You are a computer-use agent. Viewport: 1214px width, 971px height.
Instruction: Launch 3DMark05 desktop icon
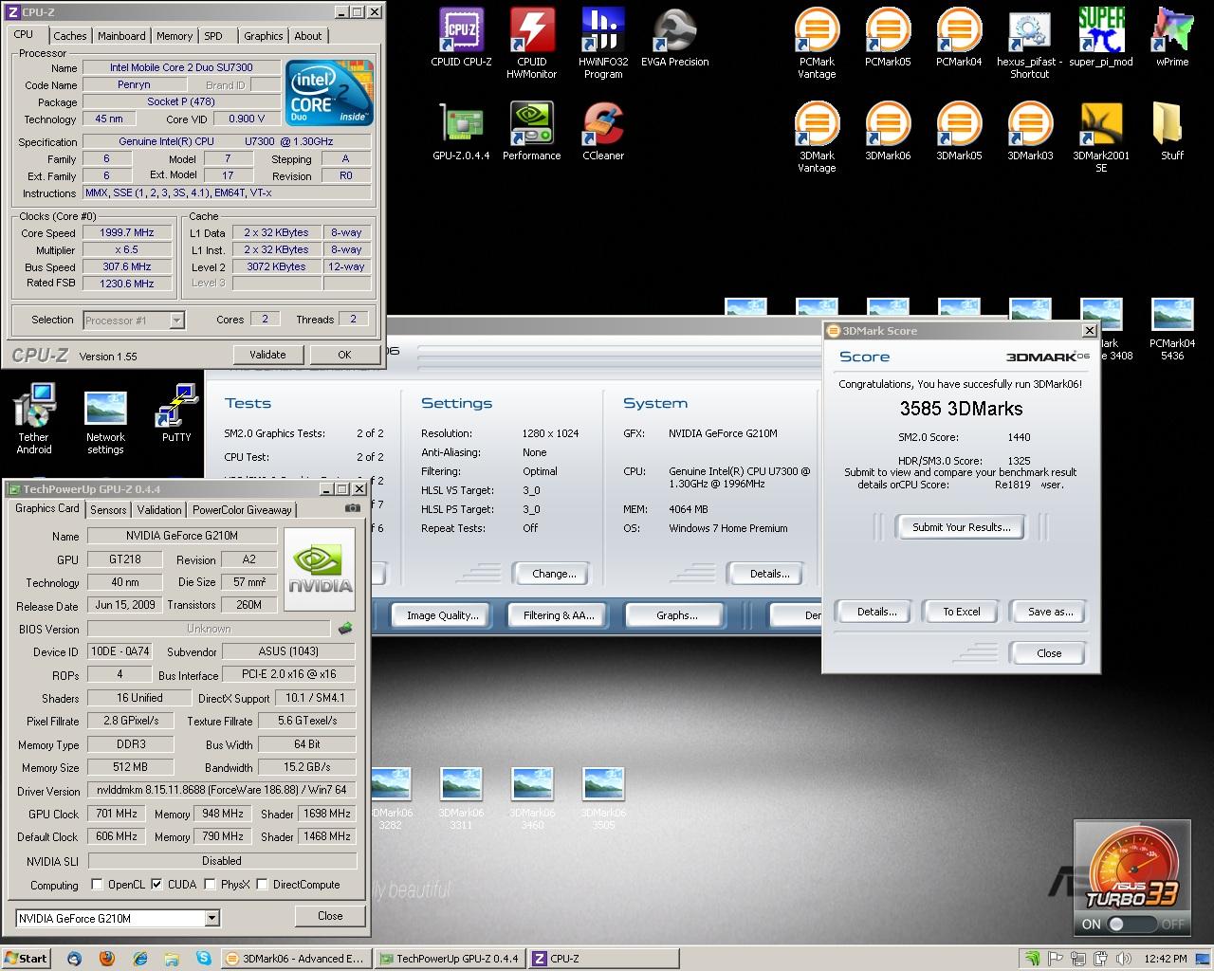coord(959,132)
